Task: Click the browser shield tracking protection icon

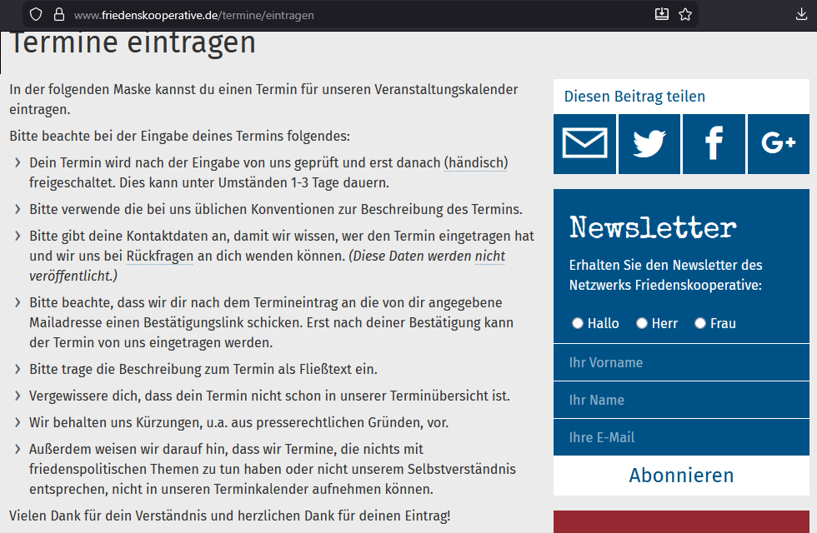Action: (35, 14)
